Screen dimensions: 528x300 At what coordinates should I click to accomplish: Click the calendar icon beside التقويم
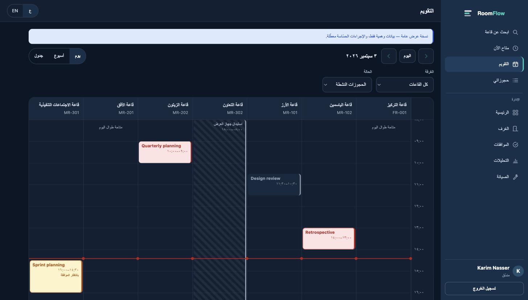[515, 64]
